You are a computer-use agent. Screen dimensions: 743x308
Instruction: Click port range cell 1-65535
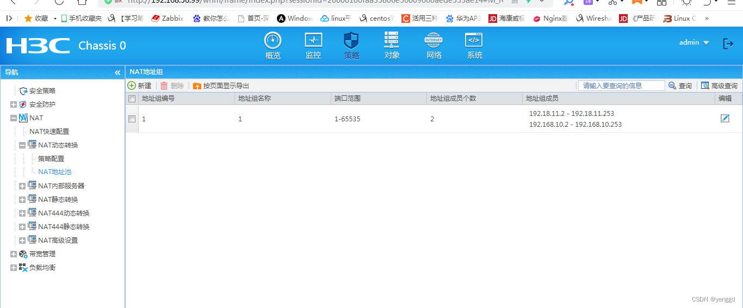coord(348,119)
